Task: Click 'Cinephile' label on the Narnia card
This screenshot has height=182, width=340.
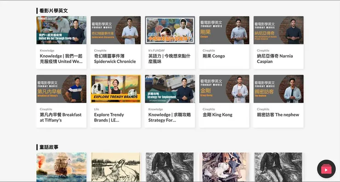Action: click(263, 50)
